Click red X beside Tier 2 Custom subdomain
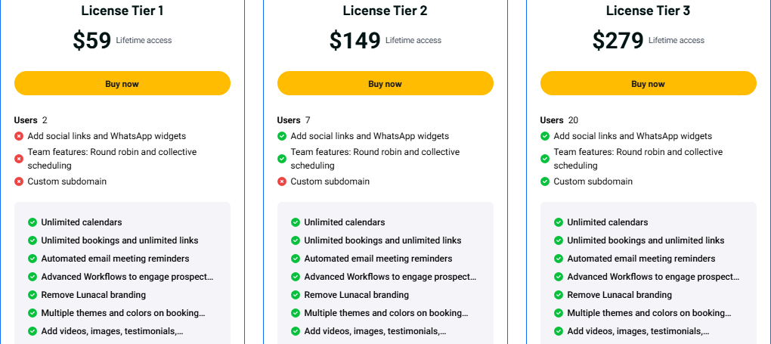The image size is (771, 344). (282, 181)
